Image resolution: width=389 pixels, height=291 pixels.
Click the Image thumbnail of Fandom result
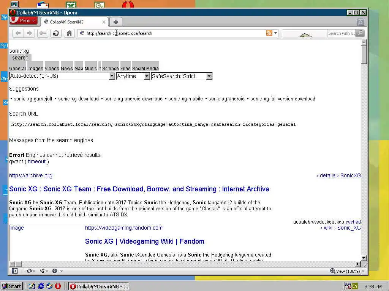pos(47,242)
